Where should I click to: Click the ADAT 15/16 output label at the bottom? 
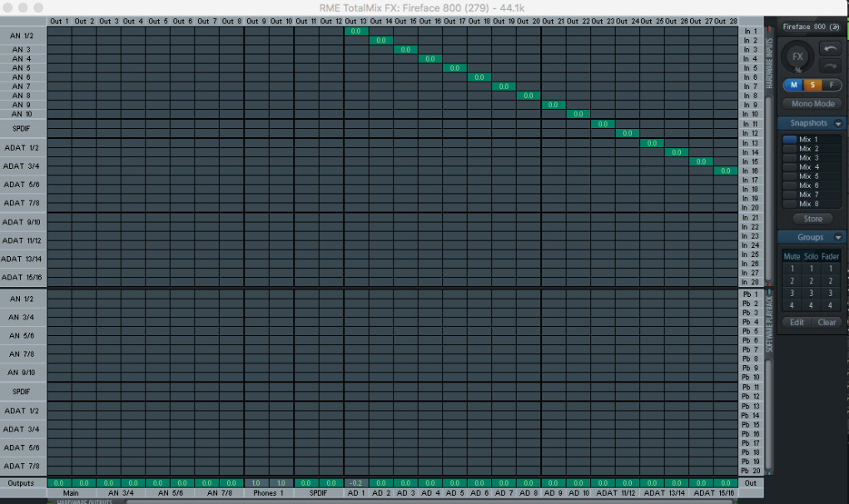(x=713, y=493)
